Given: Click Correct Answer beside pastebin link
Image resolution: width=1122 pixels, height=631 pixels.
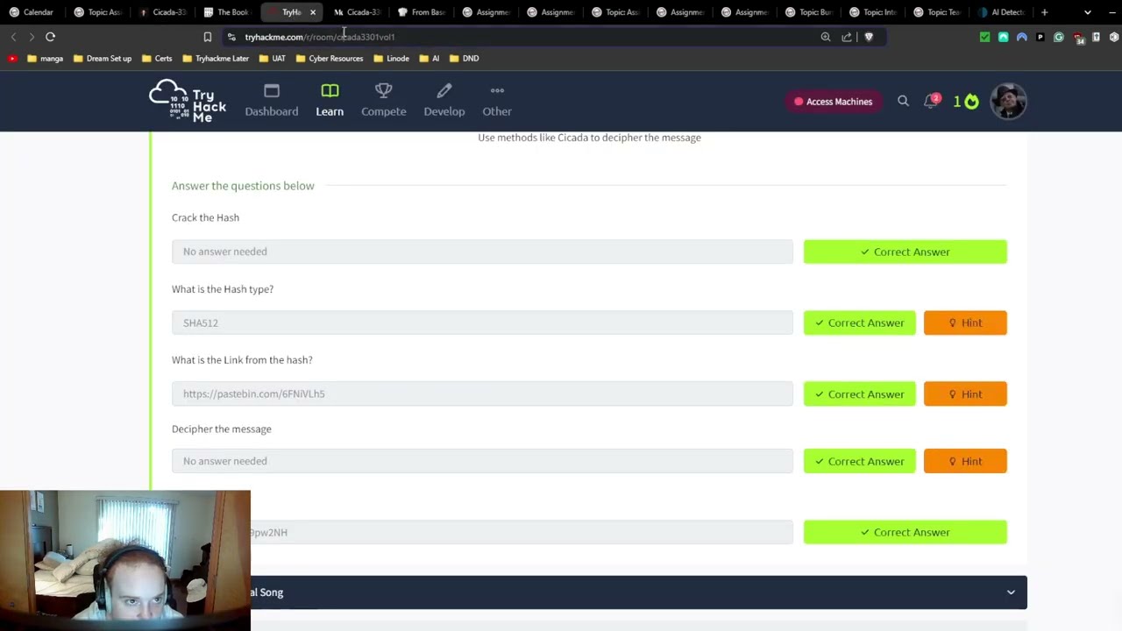Looking at the screenshot, I should (859, 393).
